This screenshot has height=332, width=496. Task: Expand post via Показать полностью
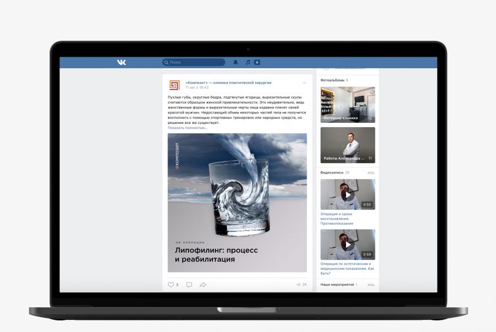[x=187, y=128]
